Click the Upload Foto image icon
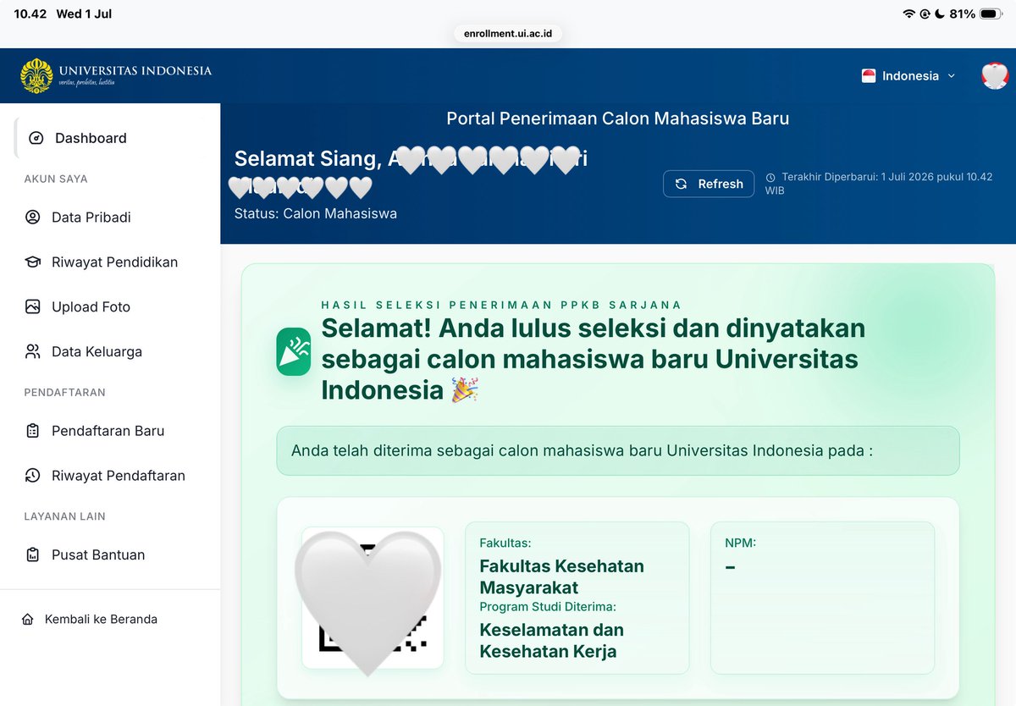The image size is (1016, 706). 33,306
